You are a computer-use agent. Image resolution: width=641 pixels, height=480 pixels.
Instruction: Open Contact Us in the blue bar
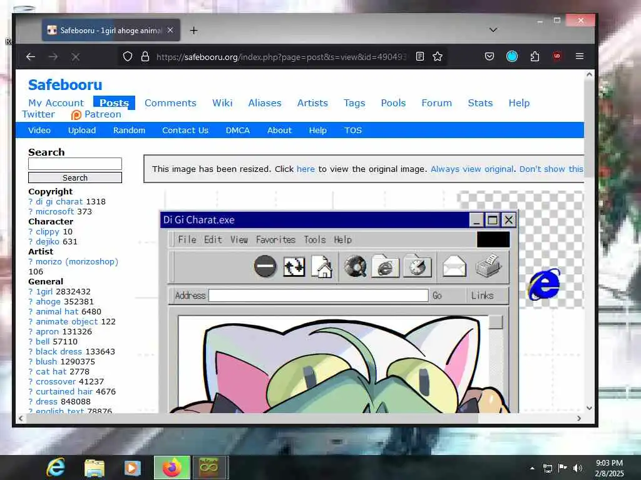(185, 130)
